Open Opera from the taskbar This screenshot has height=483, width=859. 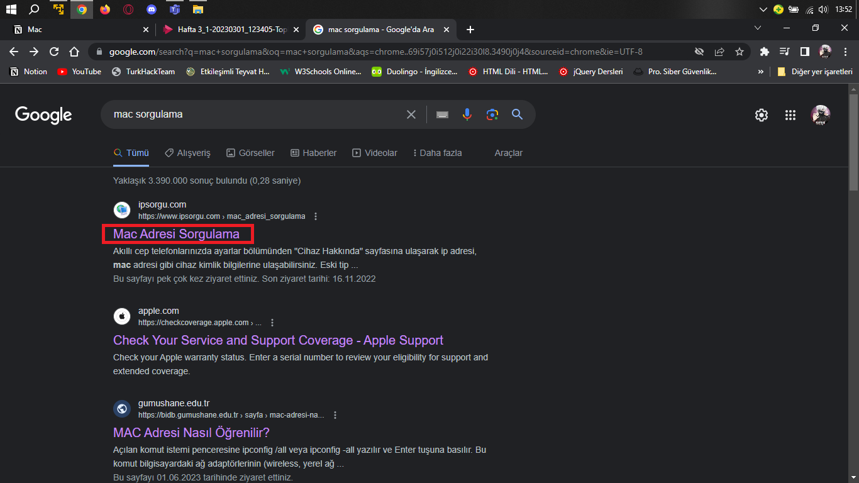[x=128, y=9]
